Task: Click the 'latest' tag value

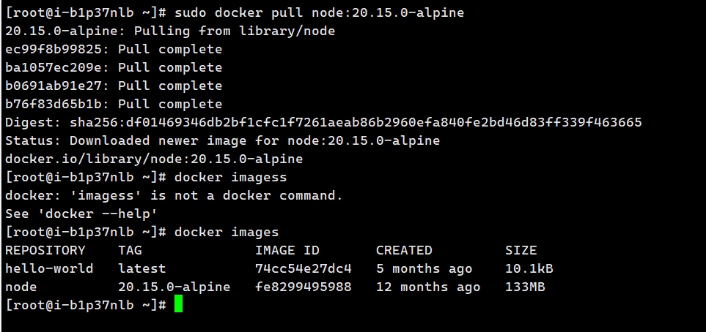Action: tap(141, 268)
